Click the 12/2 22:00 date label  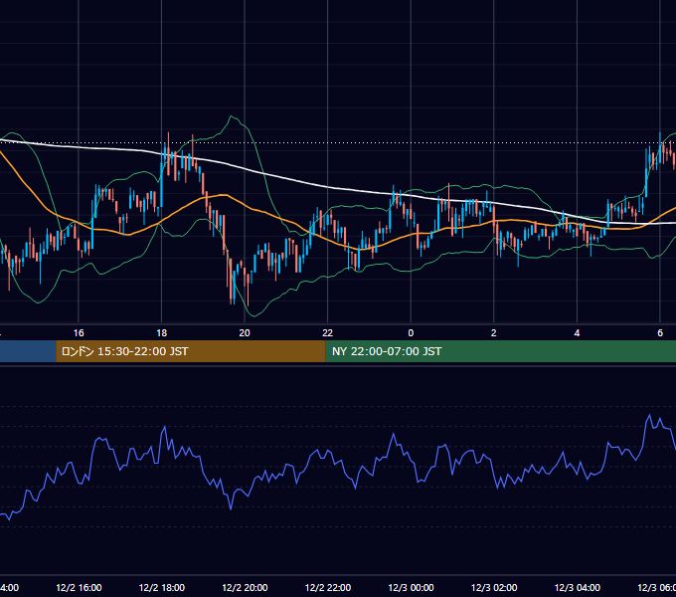pos(328,587)
